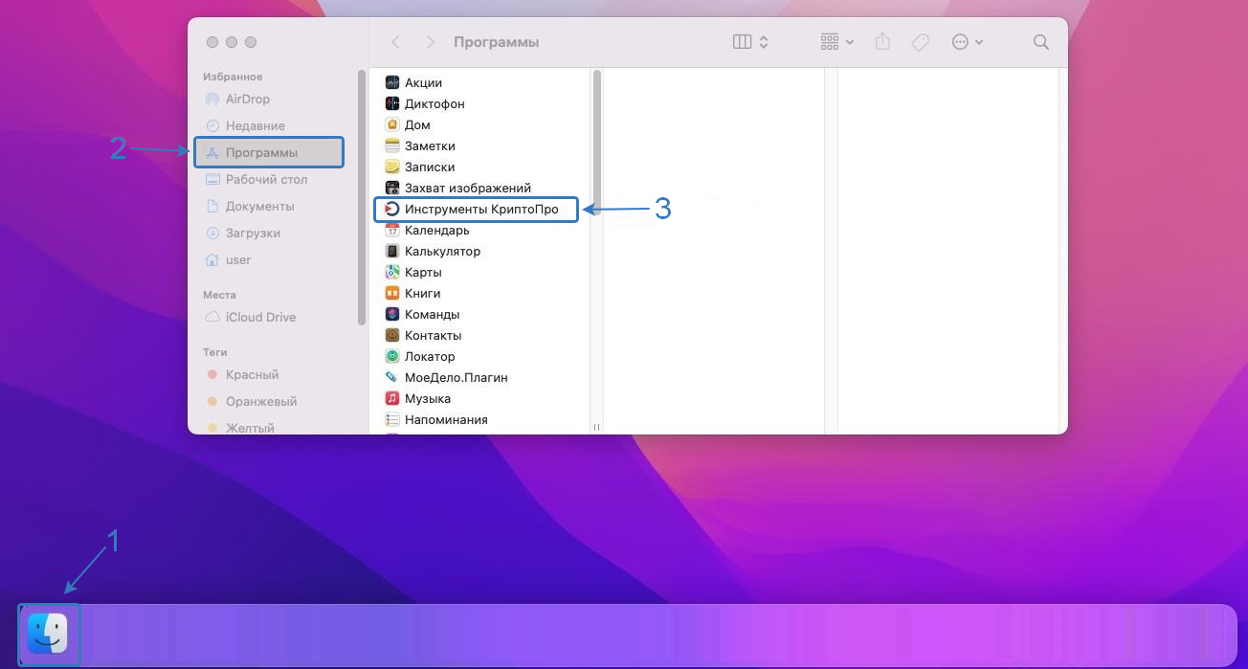1248x669 pixels.
Task: Select the Калькулятор app
Action: tap(442, 251)
